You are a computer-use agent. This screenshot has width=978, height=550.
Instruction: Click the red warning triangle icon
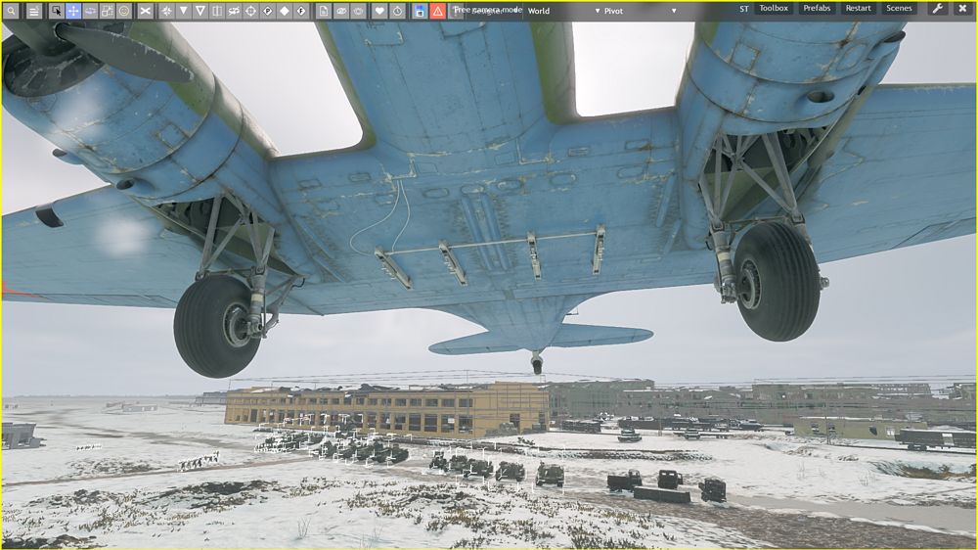438,11
